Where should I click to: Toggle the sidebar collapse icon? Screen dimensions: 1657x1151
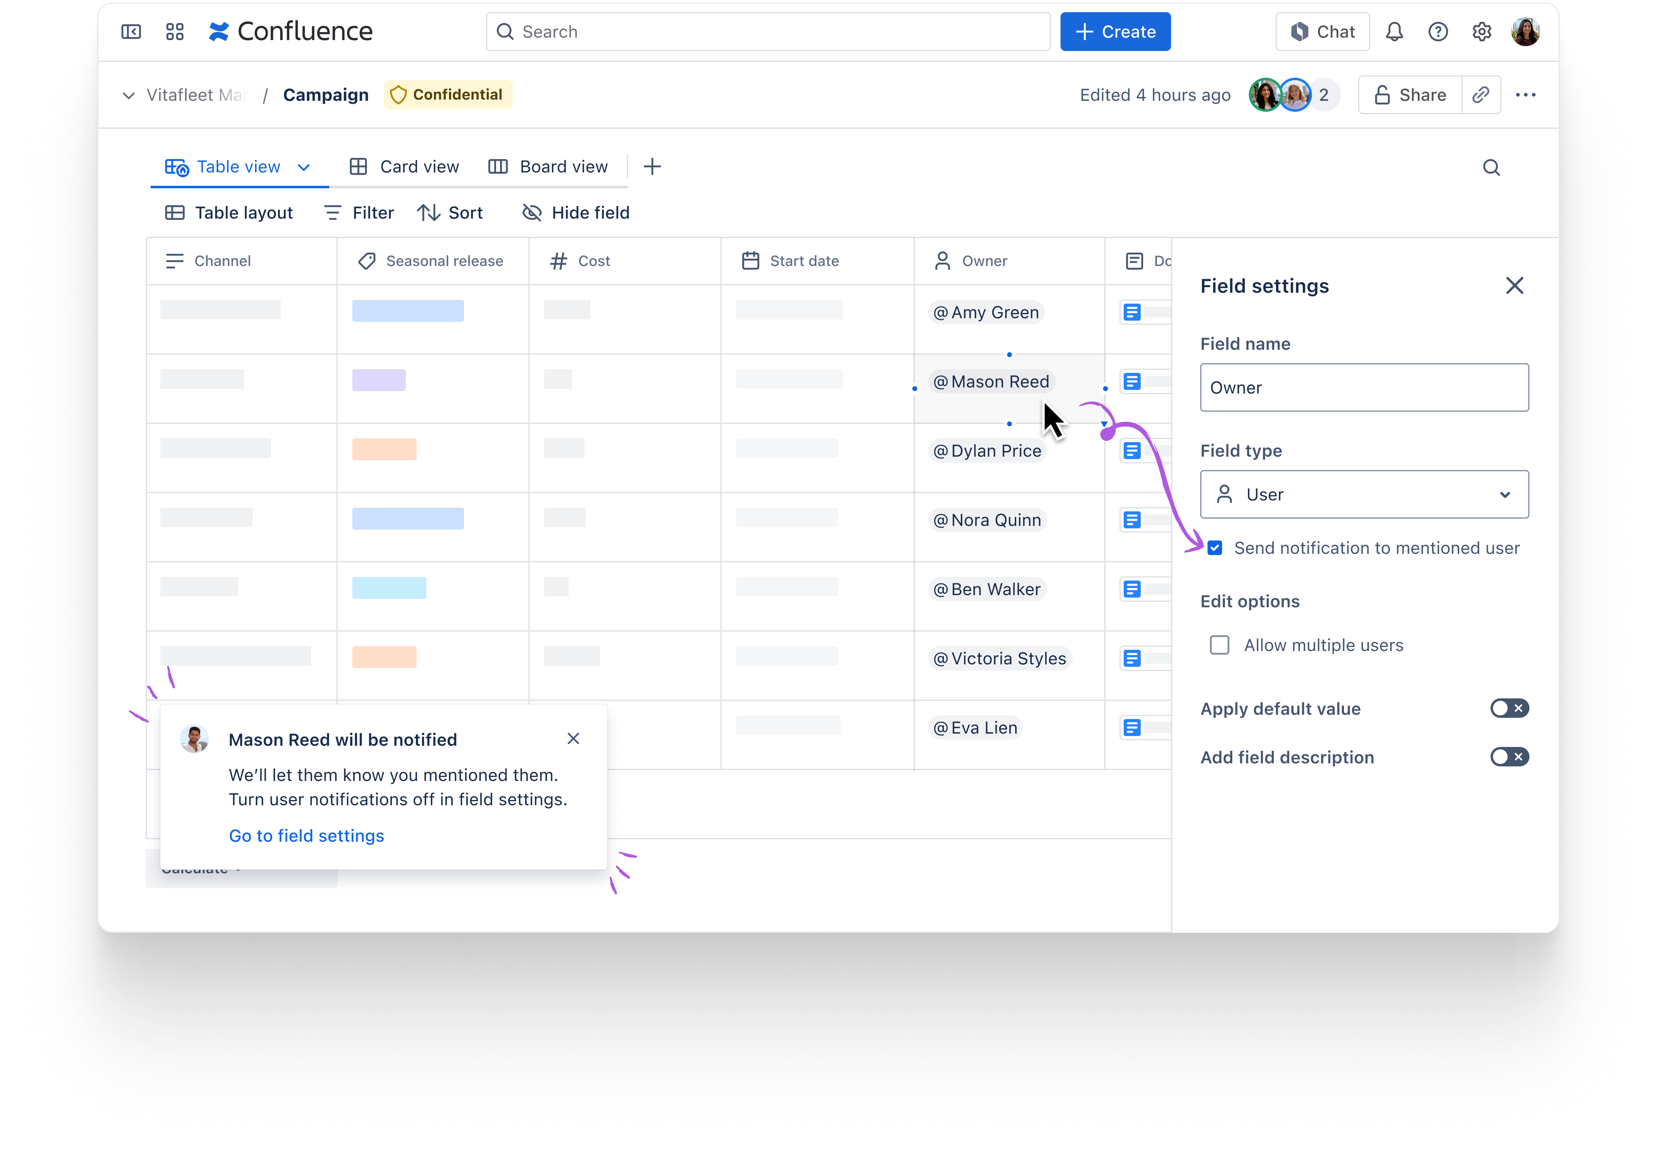130,32
